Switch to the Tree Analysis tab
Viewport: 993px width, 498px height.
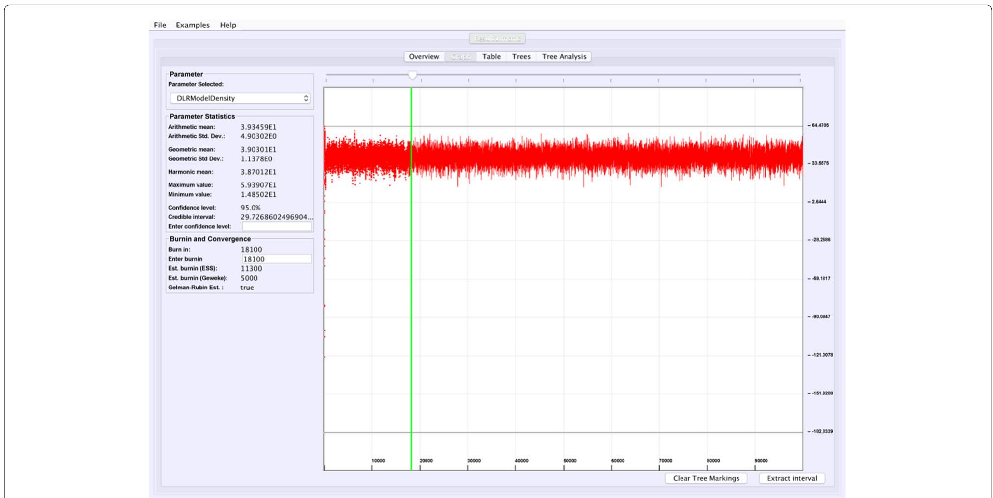point(564,56)
